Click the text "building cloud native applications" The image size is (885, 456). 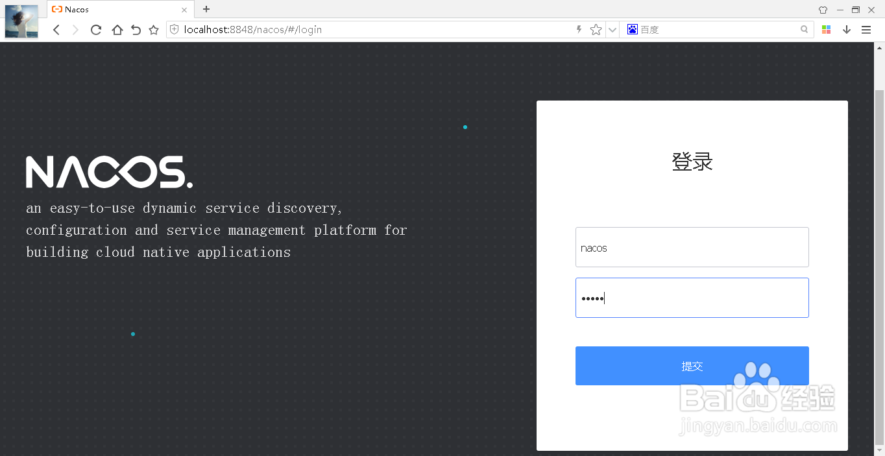pyautogui.click(x=158, y=252)
